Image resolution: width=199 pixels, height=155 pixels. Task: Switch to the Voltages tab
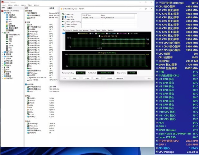click(x=86, y=30)
